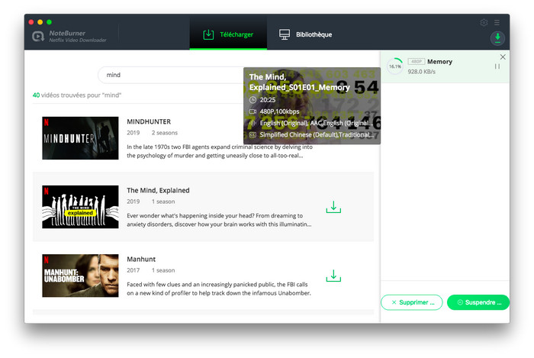Image resolution: width=534 pixels, height=358 pixels.
Task: Click the Supprimer button
Action: tap(412, 302)
